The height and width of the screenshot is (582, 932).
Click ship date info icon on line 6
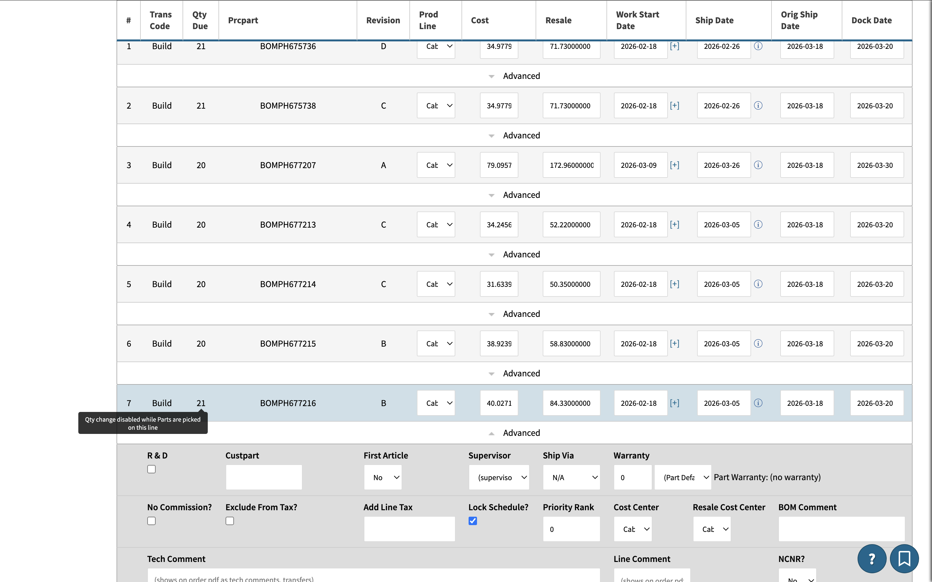click(x=758, y=343)
